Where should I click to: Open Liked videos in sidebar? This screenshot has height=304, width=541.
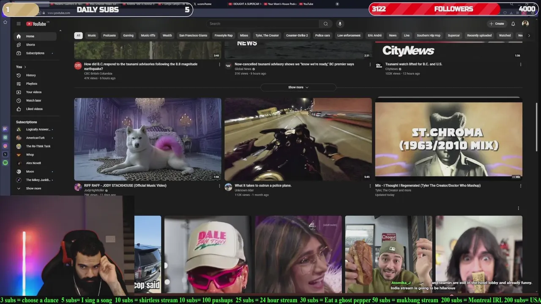coord(36,109)
